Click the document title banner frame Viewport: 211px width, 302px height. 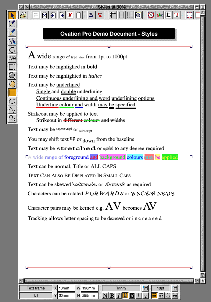109,34
